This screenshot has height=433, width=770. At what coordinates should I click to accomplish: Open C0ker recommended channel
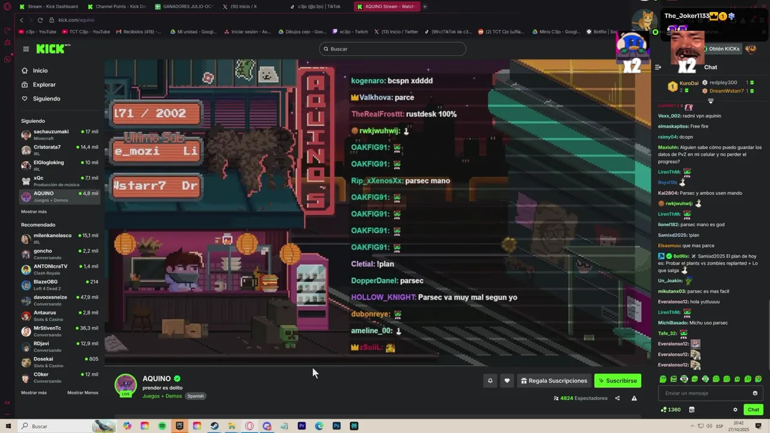click(x=60, y=378)
